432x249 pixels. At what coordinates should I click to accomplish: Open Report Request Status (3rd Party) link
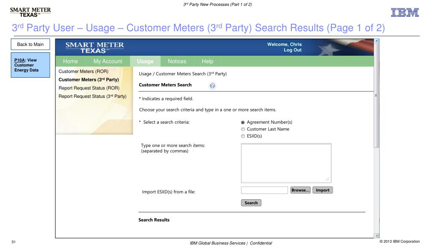point(92,96)
